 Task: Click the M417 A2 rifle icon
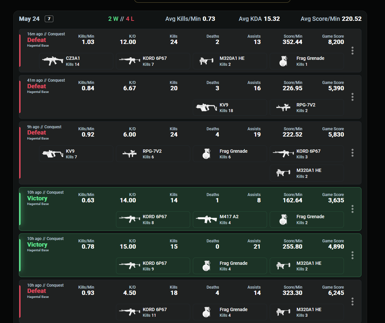206,219
